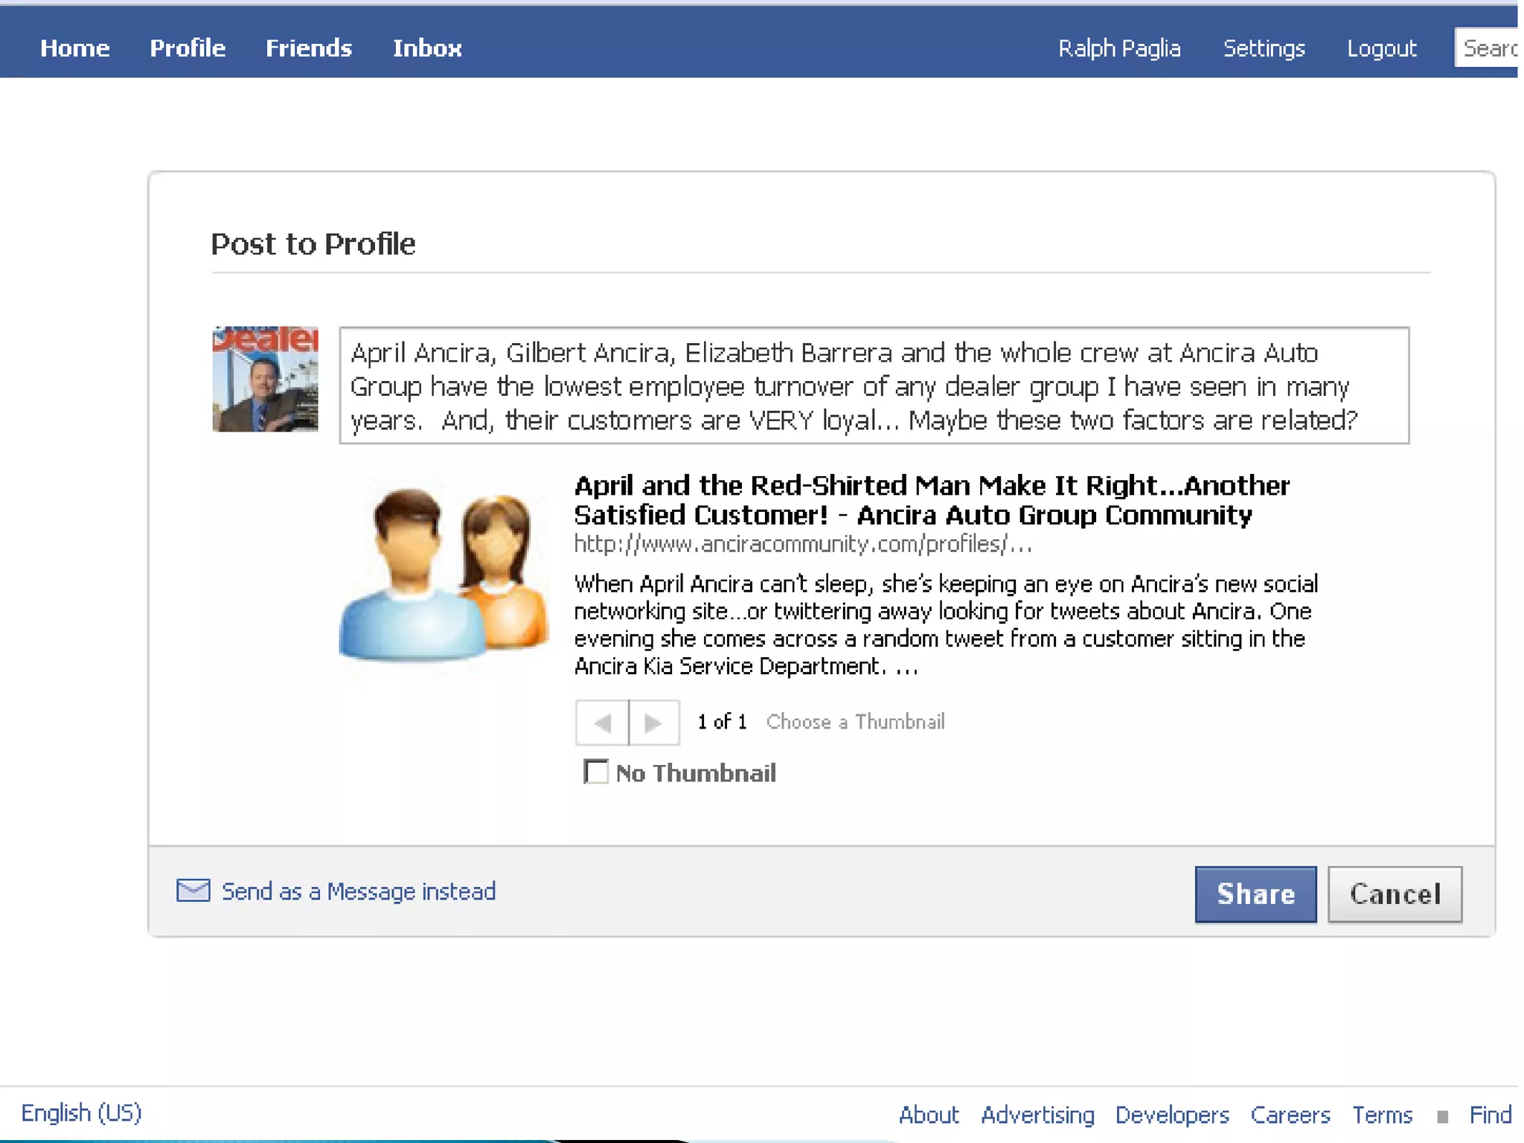Click the Dealer magazine profile picture
The width and height of the screenshot is (1524, 1143).
(265, 379)
